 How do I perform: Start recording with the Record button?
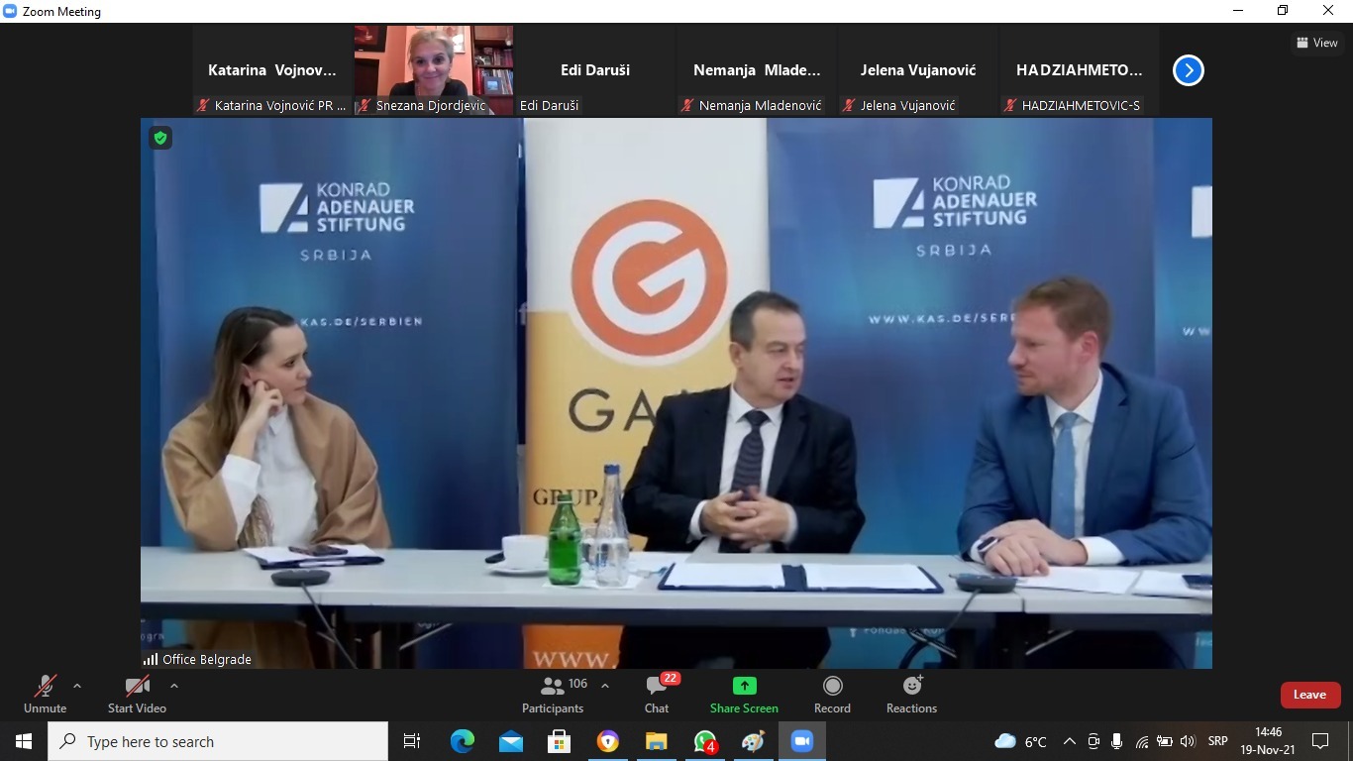point(832,694)
